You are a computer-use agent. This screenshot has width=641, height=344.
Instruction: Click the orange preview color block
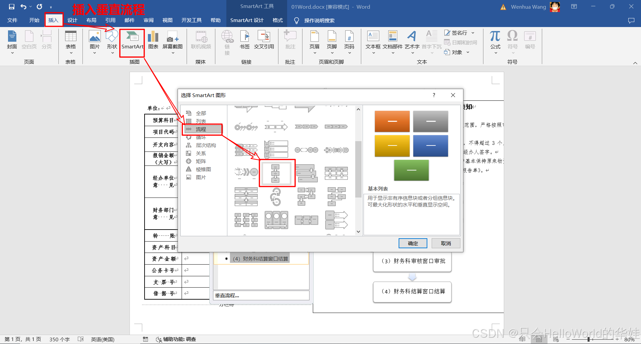[392, 121]
